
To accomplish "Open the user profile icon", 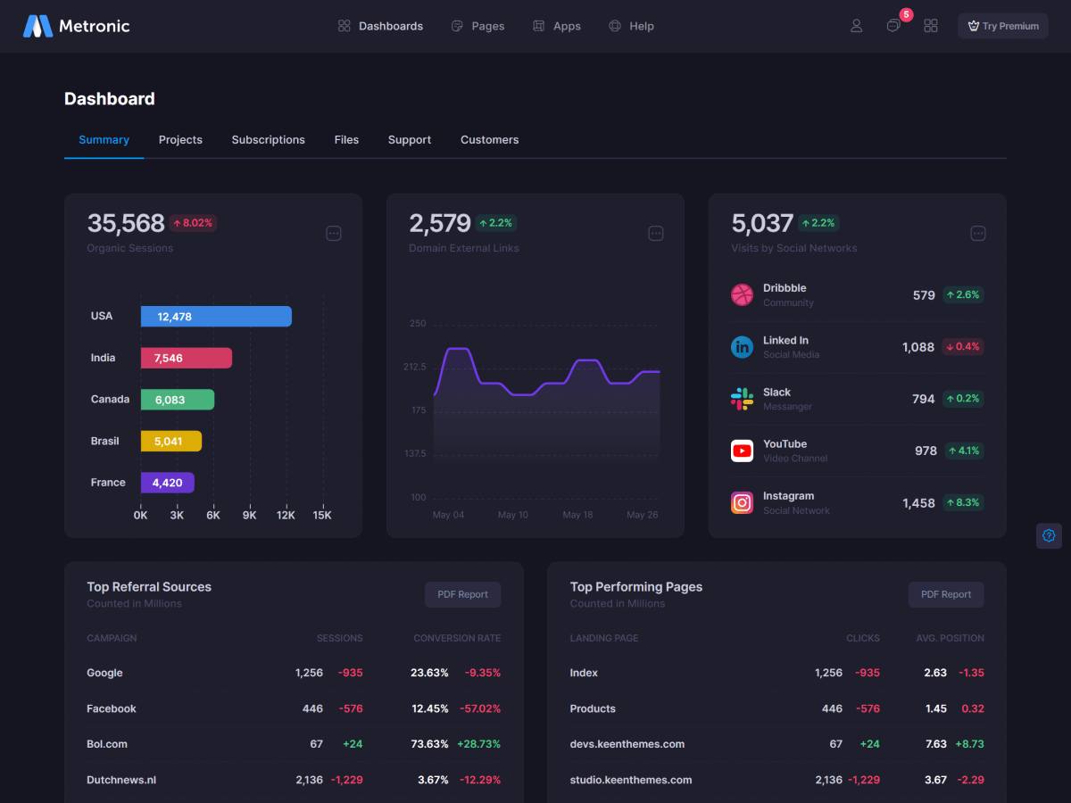I will click(856, 26).
